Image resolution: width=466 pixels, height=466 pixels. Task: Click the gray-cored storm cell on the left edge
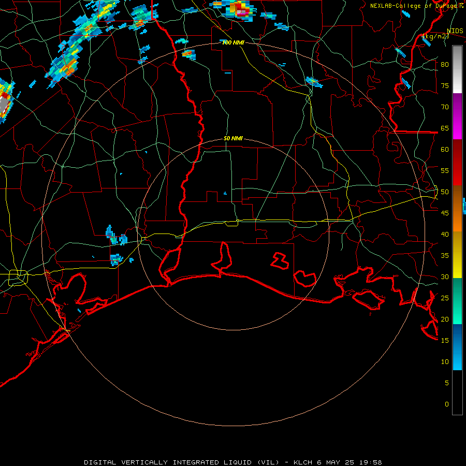point(5,101)
